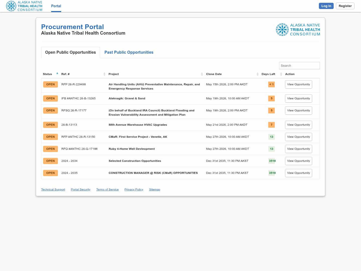Click the 'Action' column header
This screenshot has width=361, height=271.
click(x=290, y=74)
